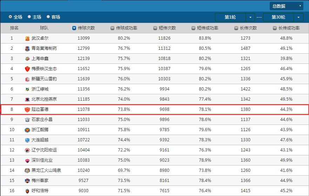Click the 梅县铁汉生态 team crest
309x196 pixels.
(27, 69)
